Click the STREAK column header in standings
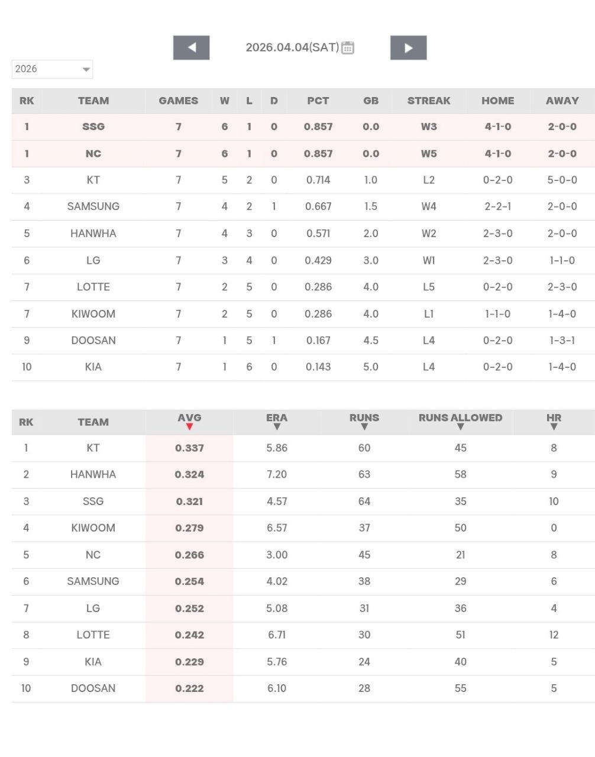Viewport: 595px width, 757px height. (429, 101)
